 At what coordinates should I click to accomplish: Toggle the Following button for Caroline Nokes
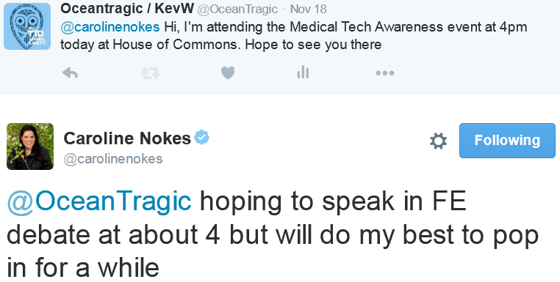(507, 141)
